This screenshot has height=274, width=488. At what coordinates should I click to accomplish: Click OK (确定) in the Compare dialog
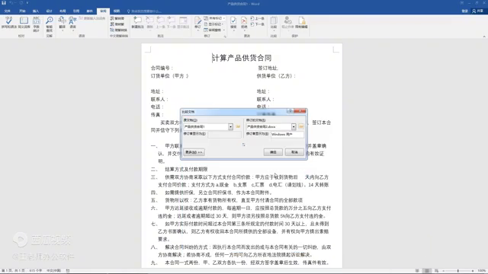(273, 152)
